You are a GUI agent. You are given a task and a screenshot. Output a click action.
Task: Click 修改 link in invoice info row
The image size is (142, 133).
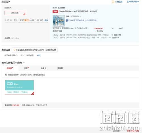(39, 55)
